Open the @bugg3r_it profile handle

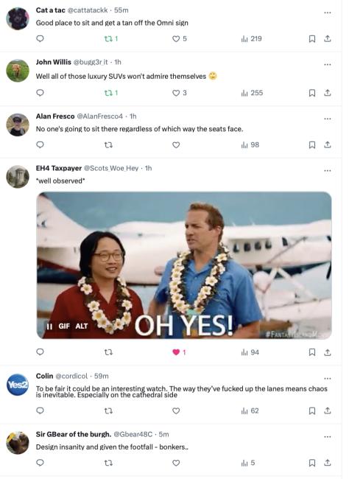tap(91, 62)
